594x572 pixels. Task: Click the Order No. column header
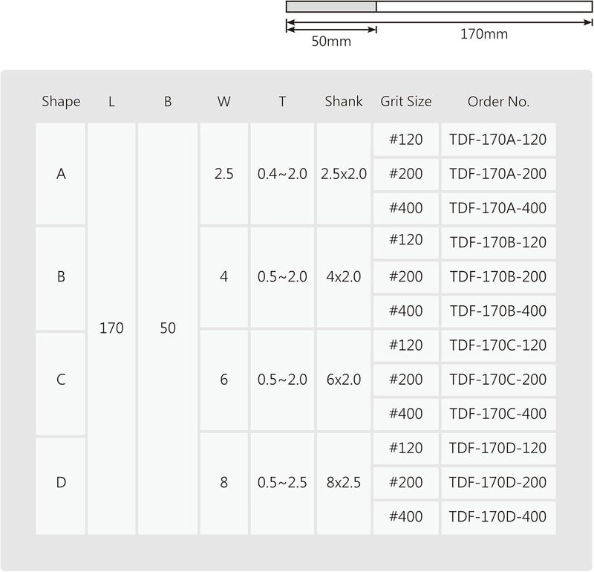pos(498,102)
